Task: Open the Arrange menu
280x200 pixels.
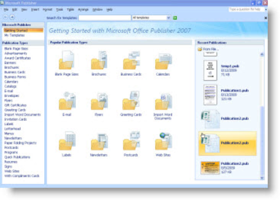Action: pos(83,10)
